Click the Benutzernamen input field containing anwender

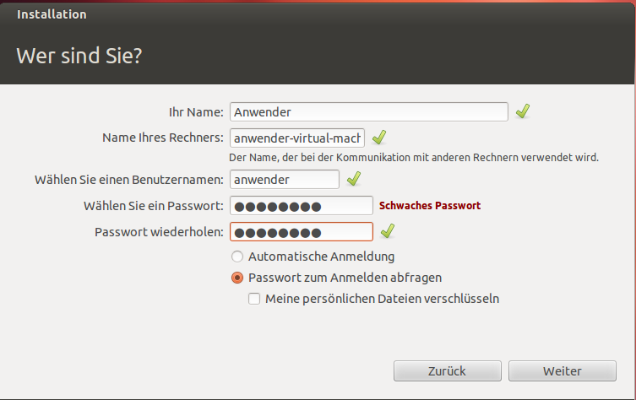click(285, 180)
